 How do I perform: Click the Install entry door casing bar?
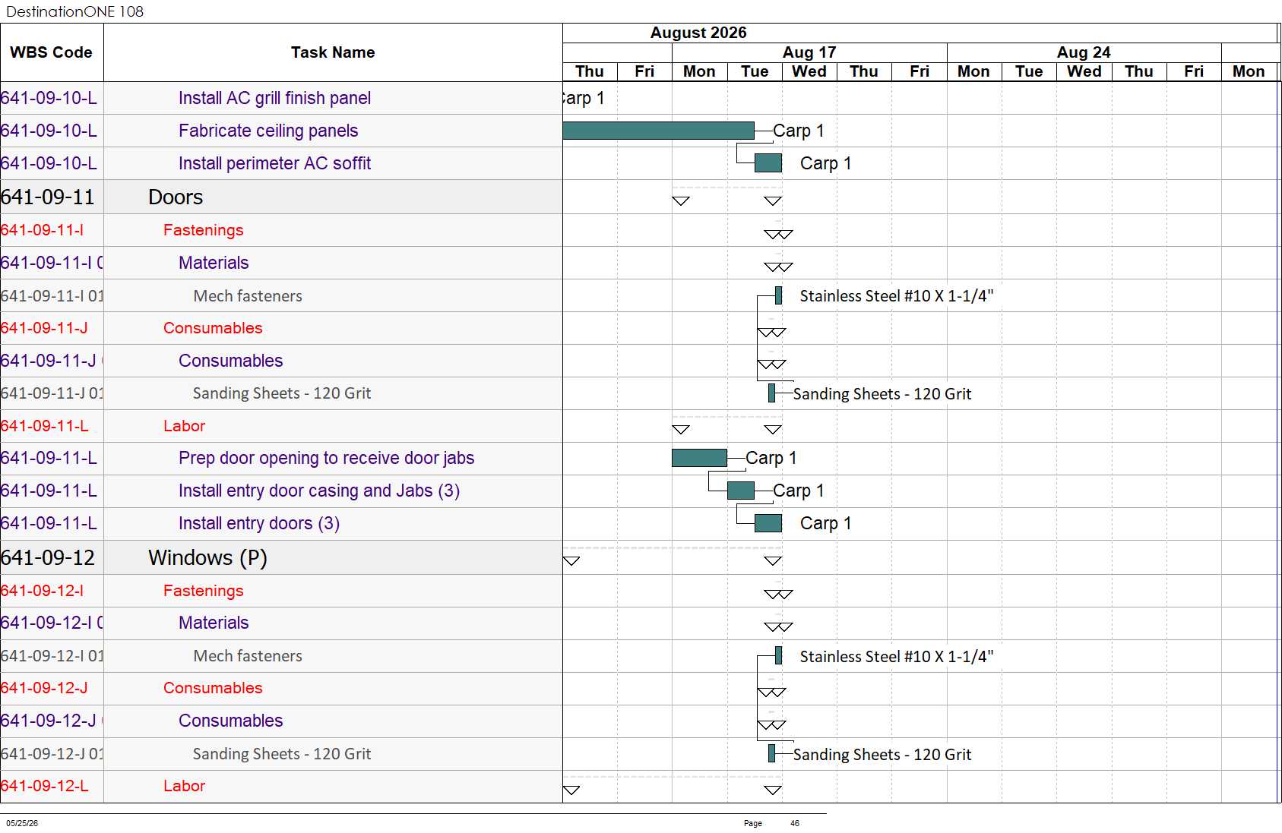pos(741,491)
